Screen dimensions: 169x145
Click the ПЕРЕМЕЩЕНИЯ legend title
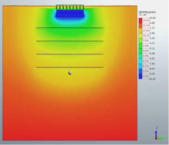tap(147, 12)
